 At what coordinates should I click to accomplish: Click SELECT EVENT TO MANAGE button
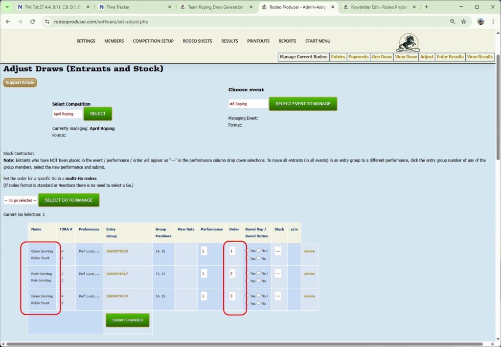303,104
